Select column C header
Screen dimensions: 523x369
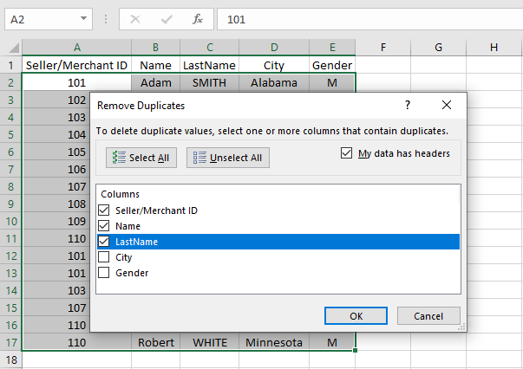(x=210, y=48)
